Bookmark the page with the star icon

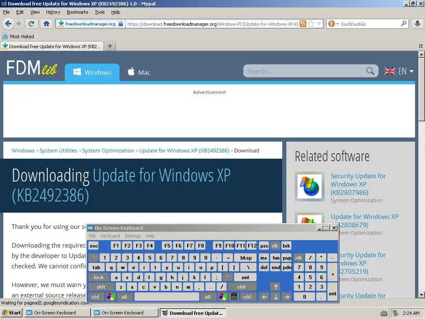pos(311,24)
